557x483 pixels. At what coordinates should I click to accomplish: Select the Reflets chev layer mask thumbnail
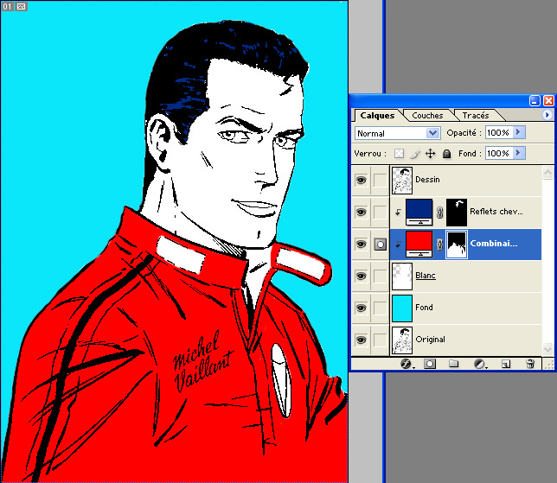(456, 212)
